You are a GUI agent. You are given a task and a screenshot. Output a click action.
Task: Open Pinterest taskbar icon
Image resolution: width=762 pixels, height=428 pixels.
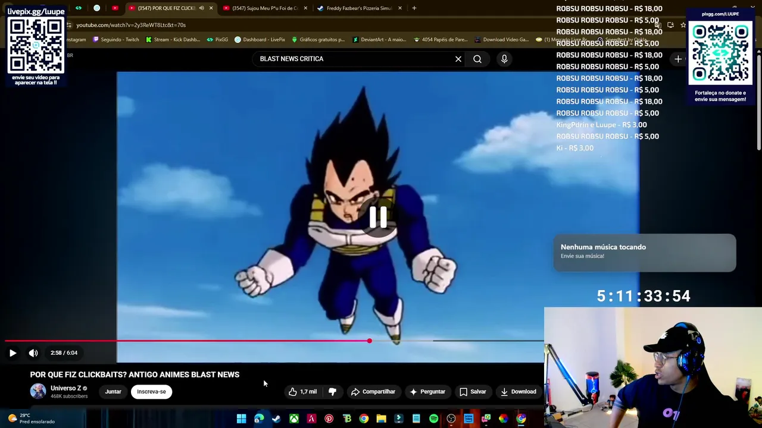[329, 419]
